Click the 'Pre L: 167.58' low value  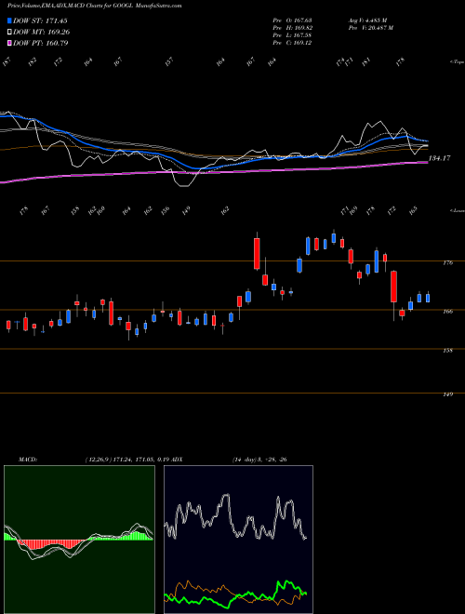[292, 35]
